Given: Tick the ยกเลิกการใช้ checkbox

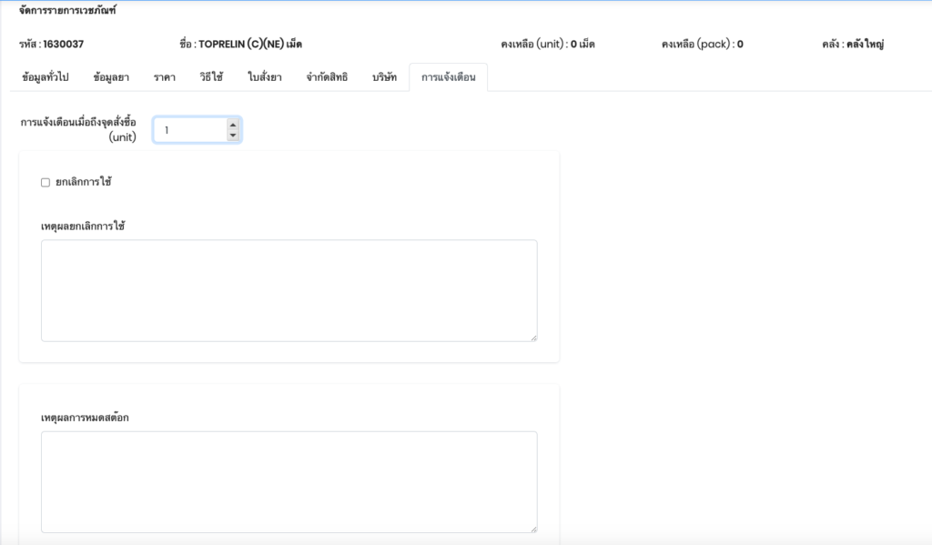Looking at the screenshot, I should 46,182.
